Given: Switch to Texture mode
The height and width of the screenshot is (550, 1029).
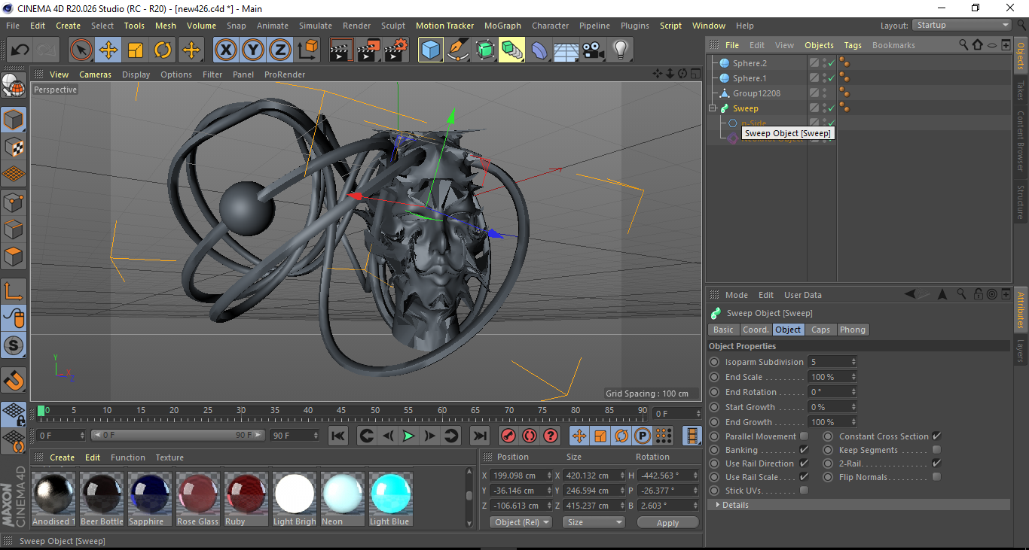Looking at the screenshot, I should pyautogui.click(x=14, y=147).
